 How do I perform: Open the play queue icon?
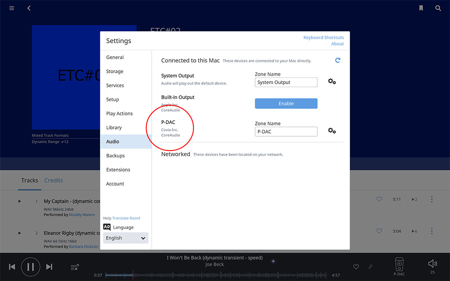coord(75,267)
